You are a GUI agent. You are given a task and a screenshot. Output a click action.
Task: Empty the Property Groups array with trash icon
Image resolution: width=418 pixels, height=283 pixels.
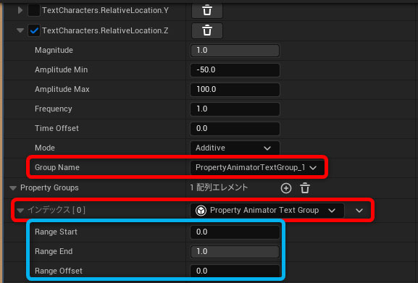coord(305,188)
